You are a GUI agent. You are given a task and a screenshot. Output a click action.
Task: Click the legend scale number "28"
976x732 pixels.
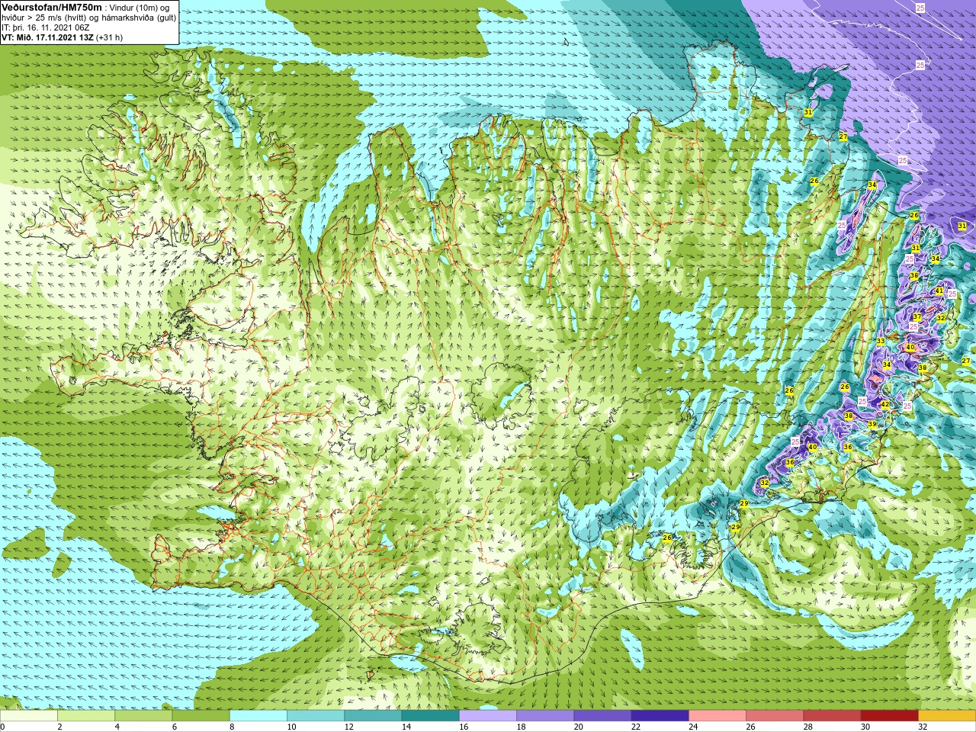pyautogui.click(x=808, y=727)
